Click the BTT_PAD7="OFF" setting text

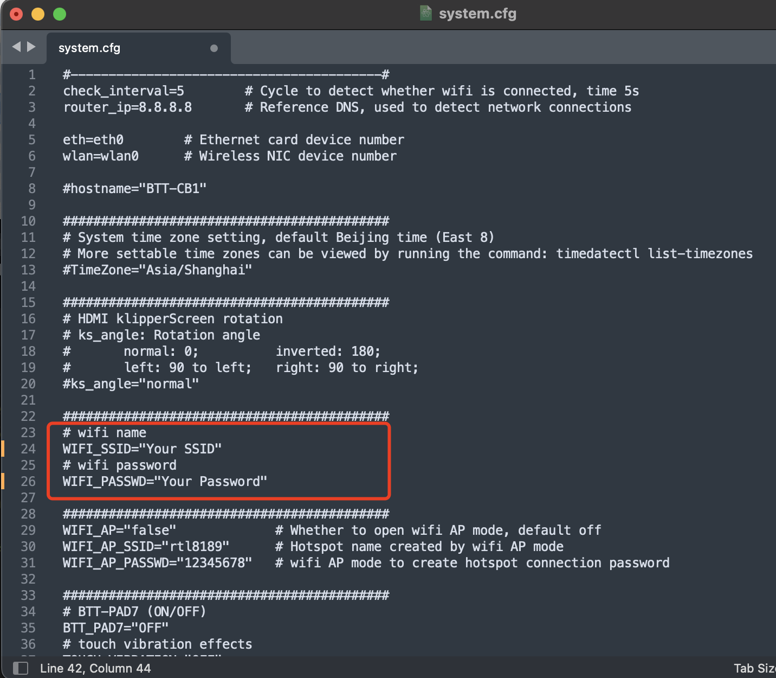[x=115, y=628]
